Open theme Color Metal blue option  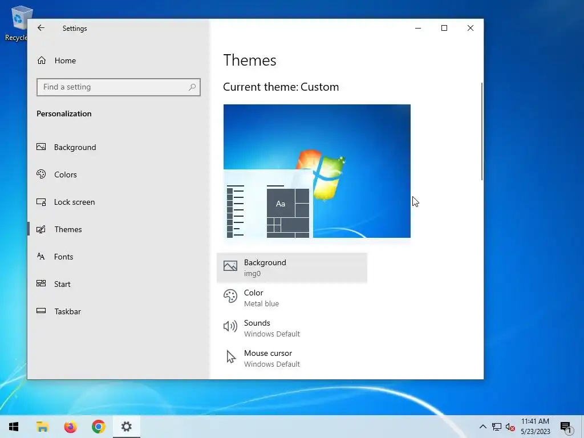pos(291,298)
